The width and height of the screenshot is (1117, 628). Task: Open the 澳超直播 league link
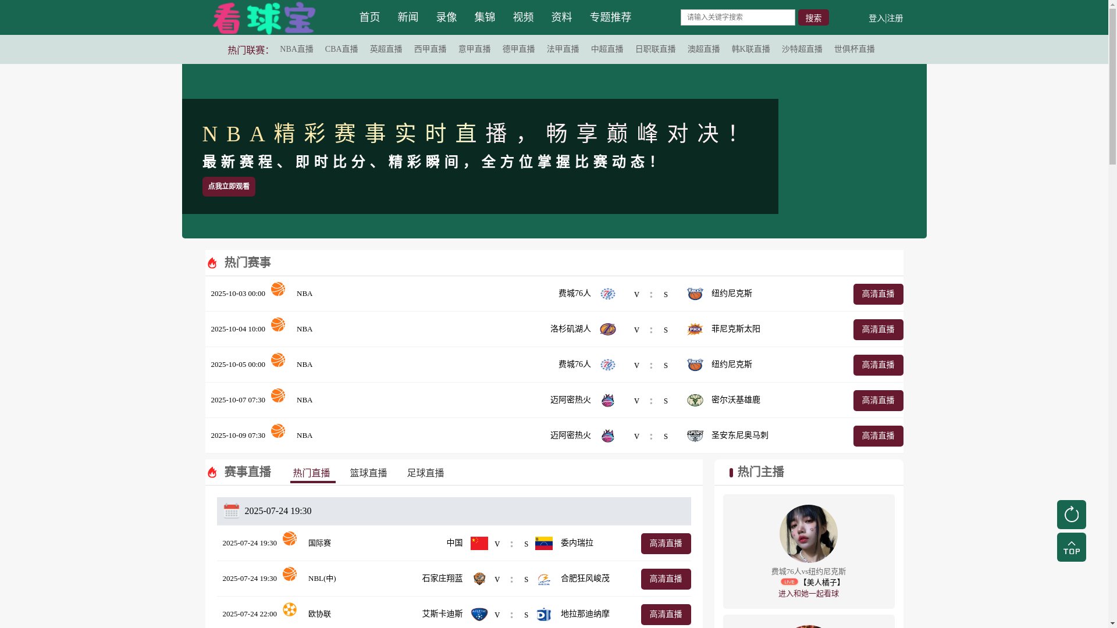pyautogui.click(x=703, y=49)
